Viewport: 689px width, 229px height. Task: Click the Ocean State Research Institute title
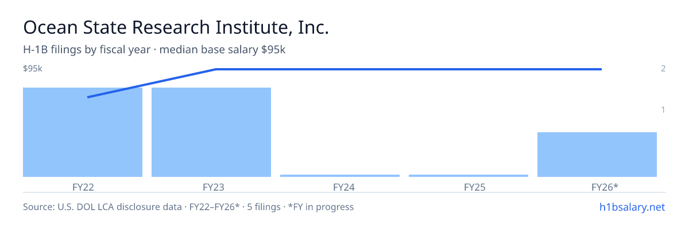176,28
